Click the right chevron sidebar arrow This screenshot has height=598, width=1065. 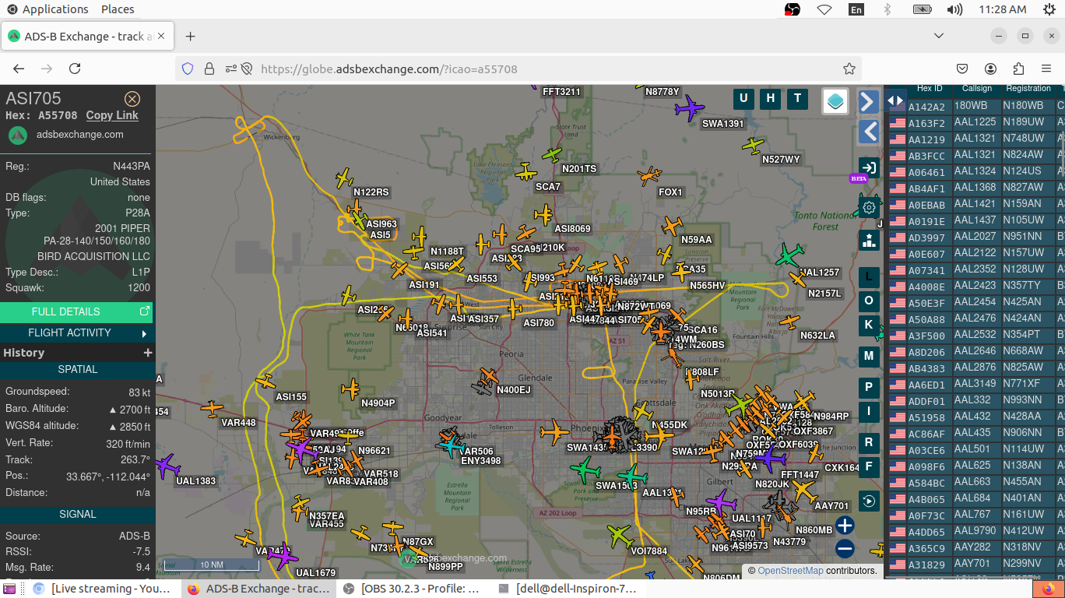point(869,101)
